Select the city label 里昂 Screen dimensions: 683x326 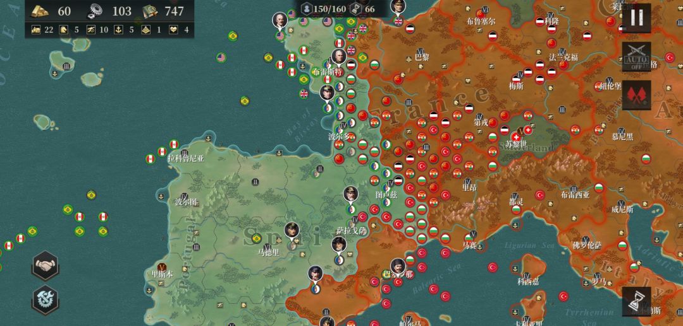pos(469,188)
